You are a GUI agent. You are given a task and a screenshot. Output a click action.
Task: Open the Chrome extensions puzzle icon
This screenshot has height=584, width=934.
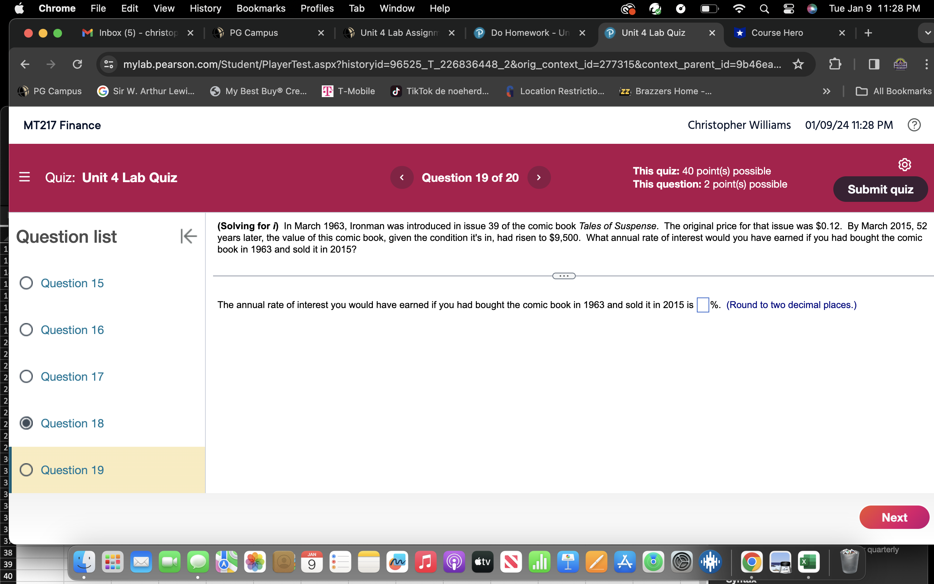click(834, 64)
